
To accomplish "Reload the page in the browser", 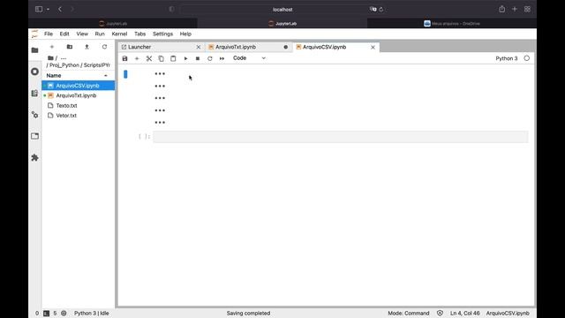I will click(381, 10).
